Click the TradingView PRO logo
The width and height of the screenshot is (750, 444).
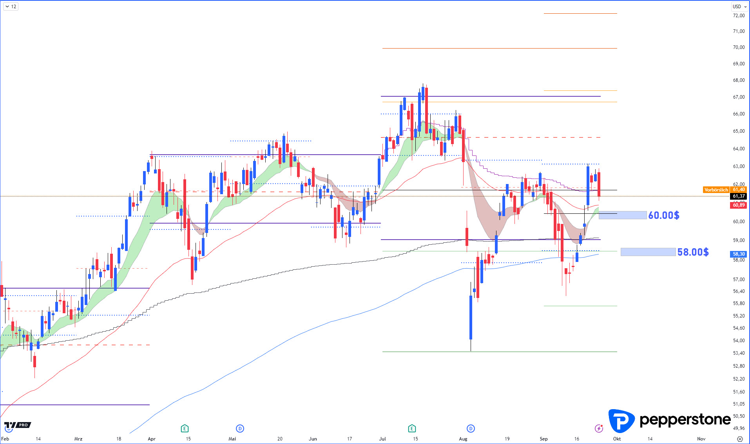(18, 425)
